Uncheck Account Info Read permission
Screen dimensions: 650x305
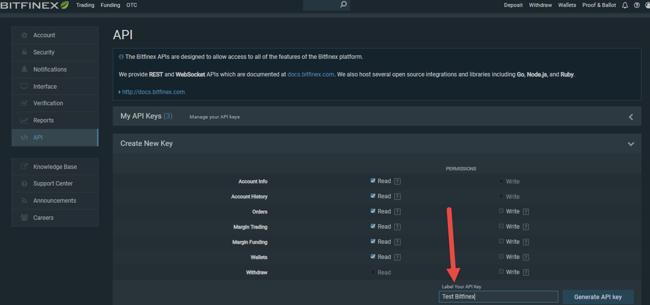373,181
